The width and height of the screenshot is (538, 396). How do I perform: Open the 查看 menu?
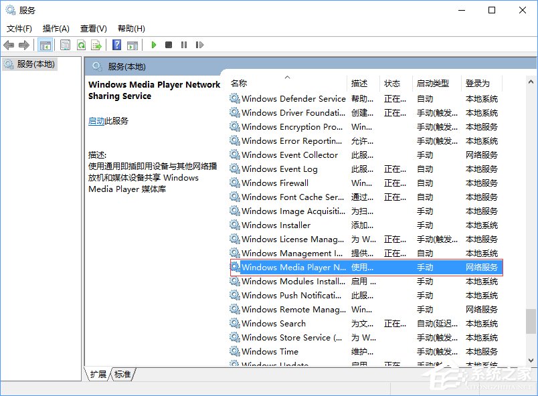[93, 28]
